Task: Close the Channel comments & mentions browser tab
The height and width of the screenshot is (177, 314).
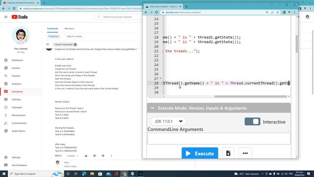Action: (x=38, y=3)
